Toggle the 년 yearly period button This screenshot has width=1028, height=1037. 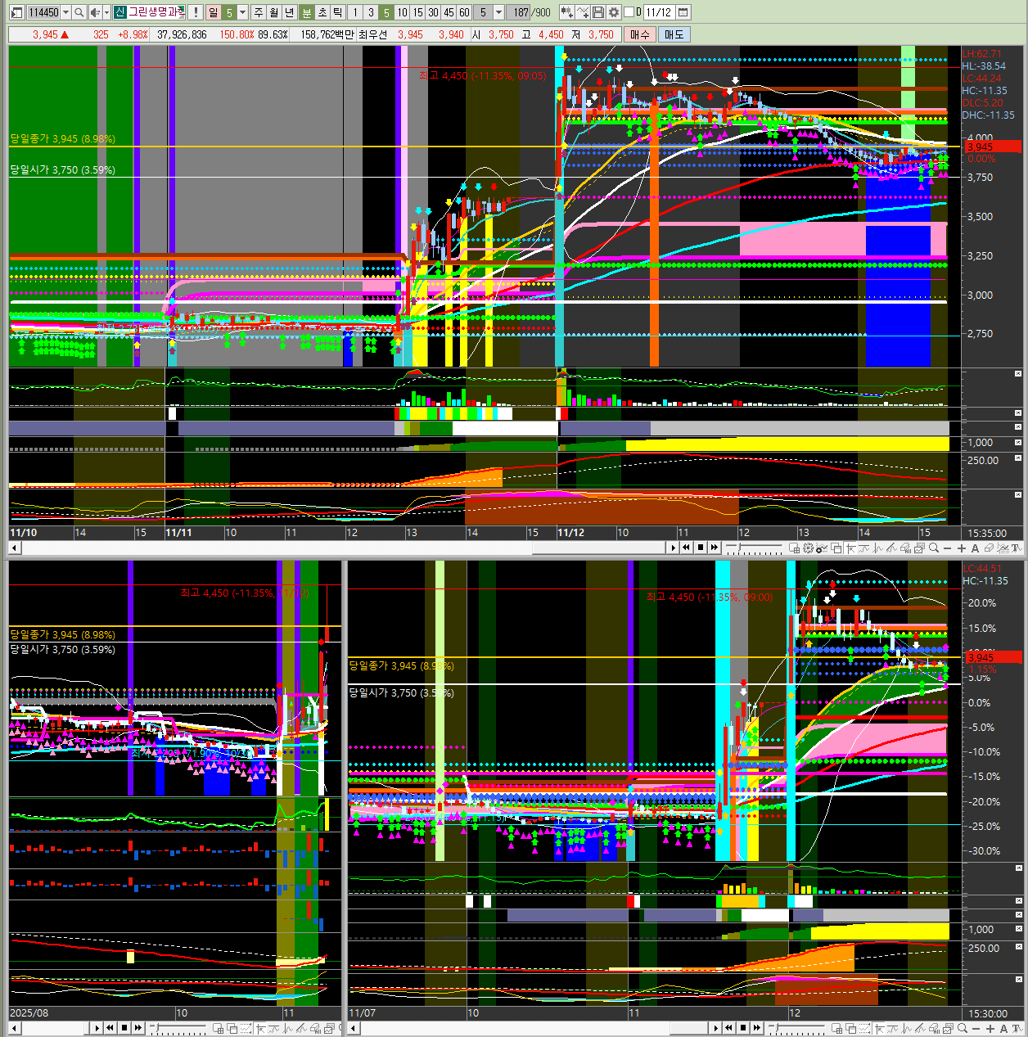tap(289, 12)
